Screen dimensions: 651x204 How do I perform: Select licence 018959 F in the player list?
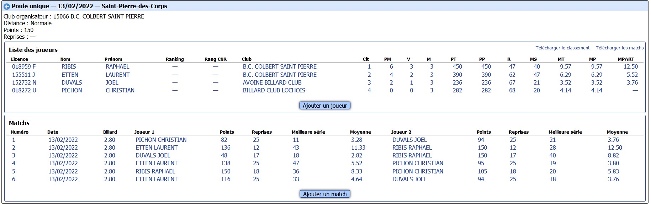(x=24, y=66)
